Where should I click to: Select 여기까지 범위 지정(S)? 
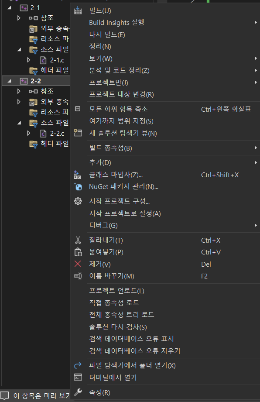pos(165,121)
